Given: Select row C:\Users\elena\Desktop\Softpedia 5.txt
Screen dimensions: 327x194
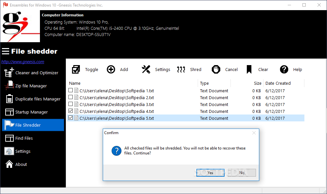Looking at the screenshot, I should point(186,118).
